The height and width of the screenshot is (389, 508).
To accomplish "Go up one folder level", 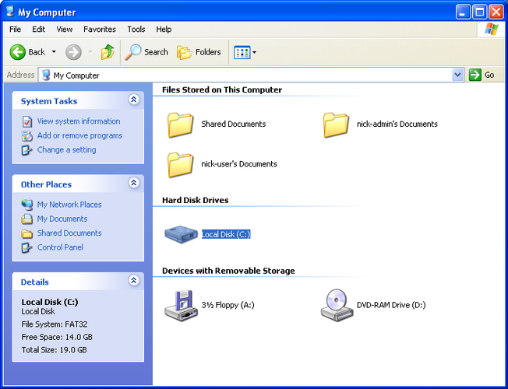I will pos(108,52).
